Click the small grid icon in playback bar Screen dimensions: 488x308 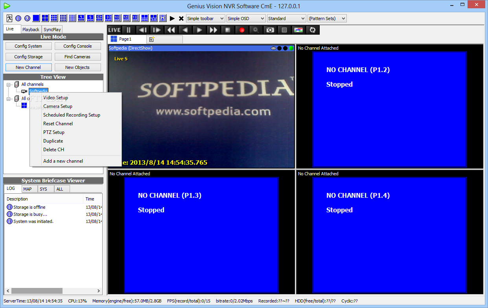[x=284, y=30]
